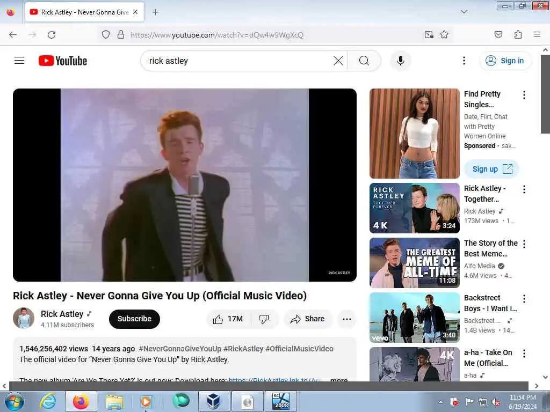The width and height of the screenshot is (550, 412).
Task: Click the horizontal scrollbar at page bottom
Action: [x=269, y=386]
